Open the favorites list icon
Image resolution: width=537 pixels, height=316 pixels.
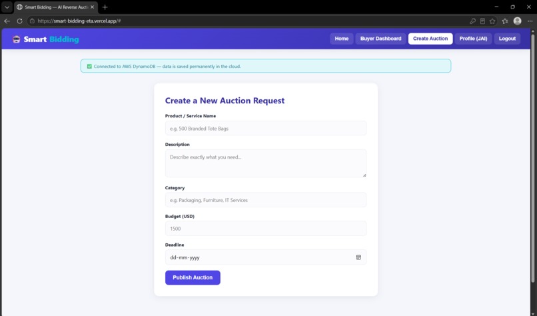[x=505, y=21]
